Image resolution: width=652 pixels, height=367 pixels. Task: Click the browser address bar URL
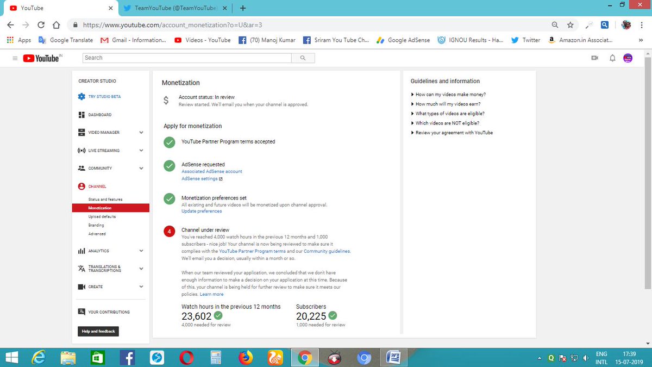coord(173,25)
